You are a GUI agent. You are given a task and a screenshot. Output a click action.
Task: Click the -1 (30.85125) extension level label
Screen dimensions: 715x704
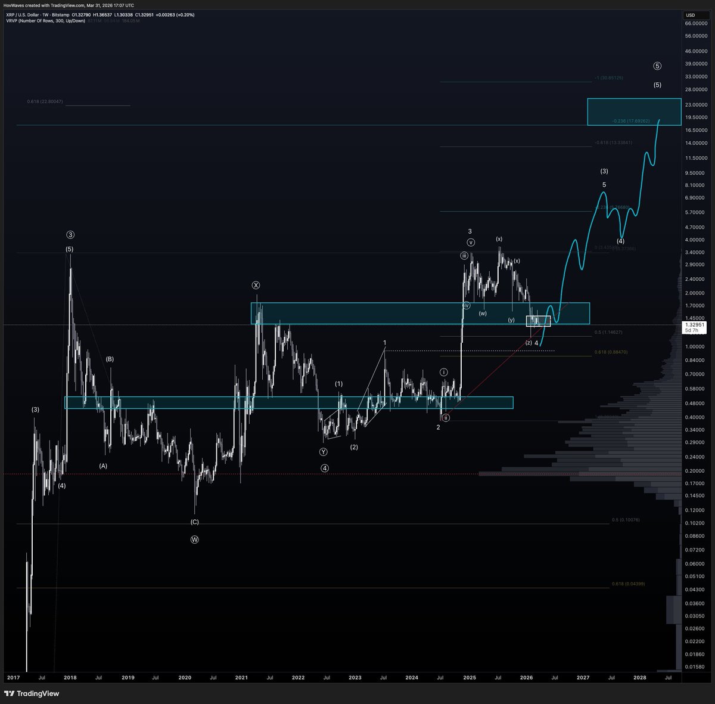click(608, 77)
